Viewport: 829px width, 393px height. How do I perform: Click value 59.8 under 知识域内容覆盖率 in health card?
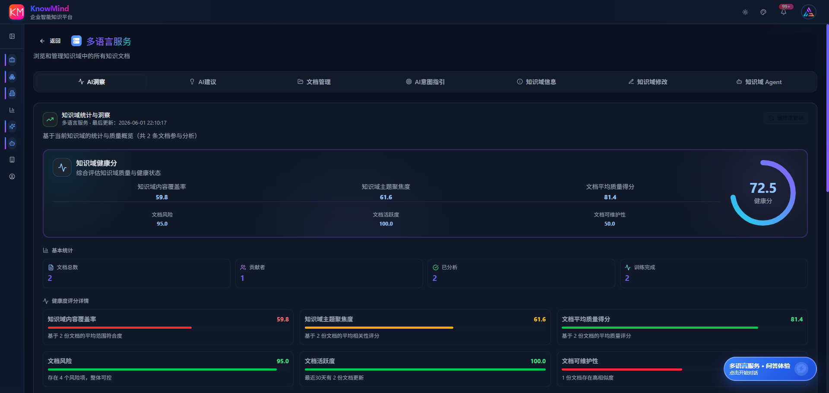(162, 197)
